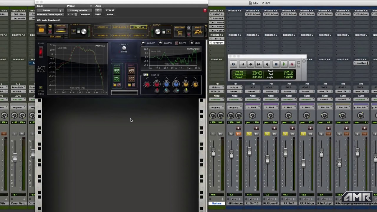Screen dimensions: 377x212
Task: Open 'f: Rish filth' group dropdown on RSm7.dup1
Action: pyautogui.click(x=324, y=107)
